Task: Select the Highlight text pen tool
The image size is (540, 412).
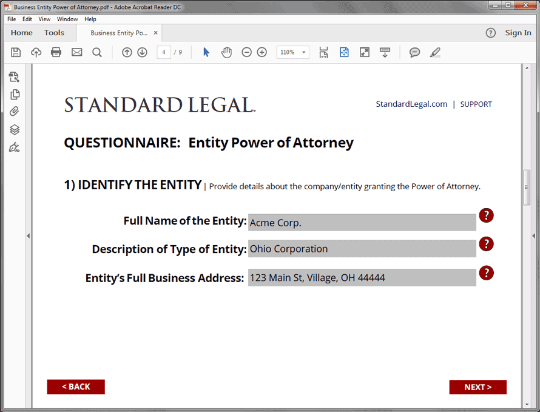Action: coord(435,52)
